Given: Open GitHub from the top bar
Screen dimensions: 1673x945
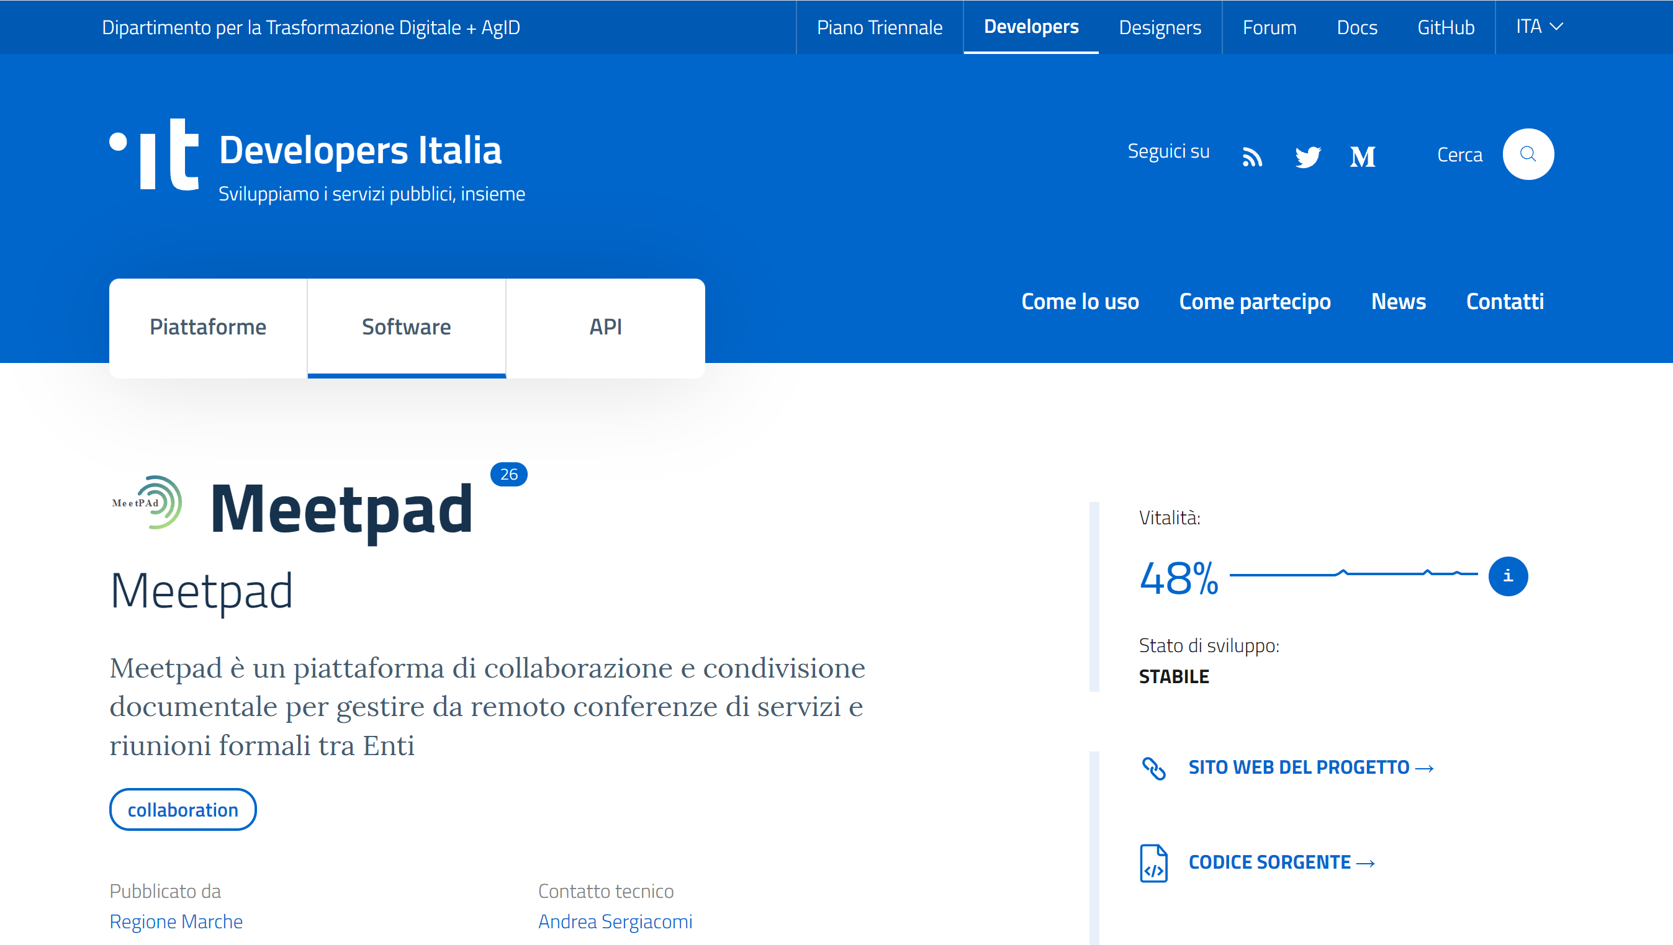Looking at the screenshot, I should [x=1446, y=27].
